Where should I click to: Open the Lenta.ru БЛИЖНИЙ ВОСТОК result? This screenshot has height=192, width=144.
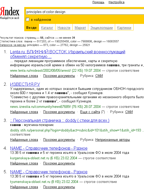click(68, 54)
